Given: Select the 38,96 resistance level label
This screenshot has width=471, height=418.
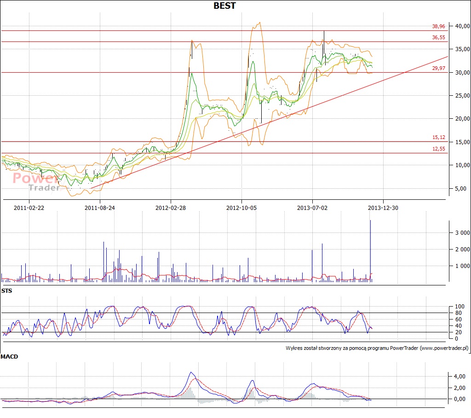Looking at the screenshot, I should 438,26.
